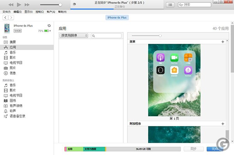This screenshot has height=155, width=234.
Task: Add a page with the 附加程序 plus button
Action: click(223, 124)
